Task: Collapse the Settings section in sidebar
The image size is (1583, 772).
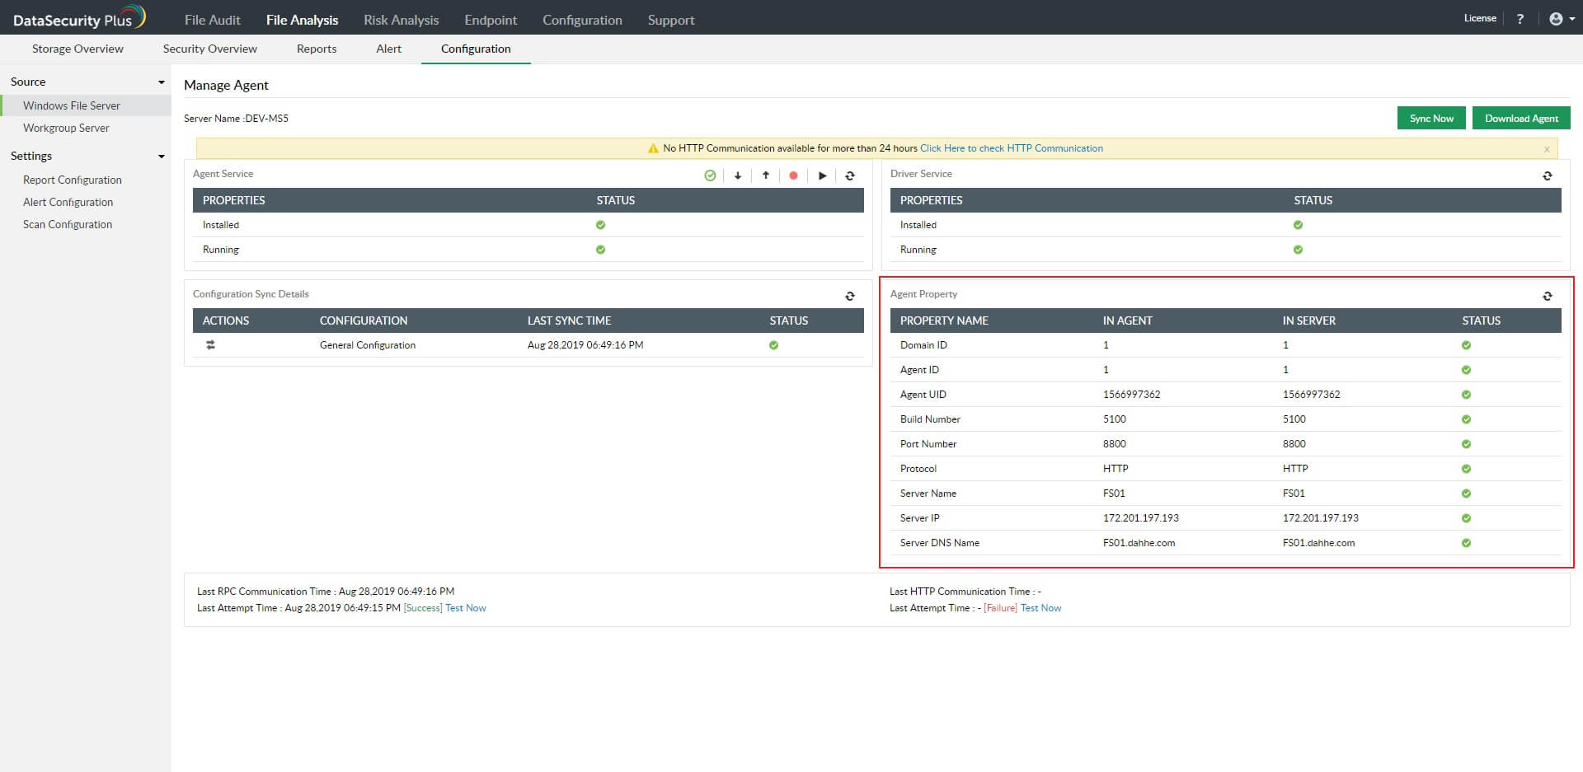Action: pos(162,157)
